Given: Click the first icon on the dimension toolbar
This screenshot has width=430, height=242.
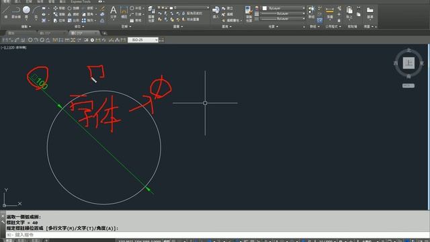Looking at the screenshot, I should (x=5, y=40).
